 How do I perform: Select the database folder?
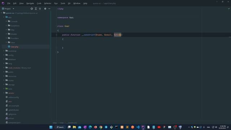[12, 59]
